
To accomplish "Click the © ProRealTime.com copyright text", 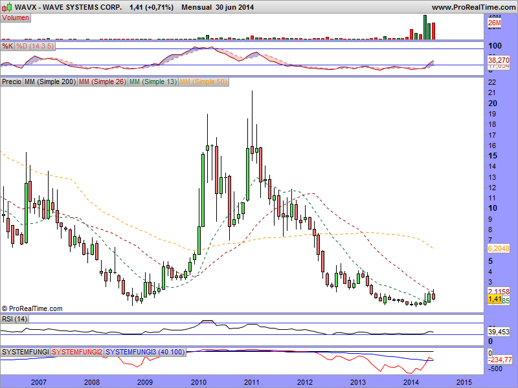I will pyautogui.click(x=32, y=309).
